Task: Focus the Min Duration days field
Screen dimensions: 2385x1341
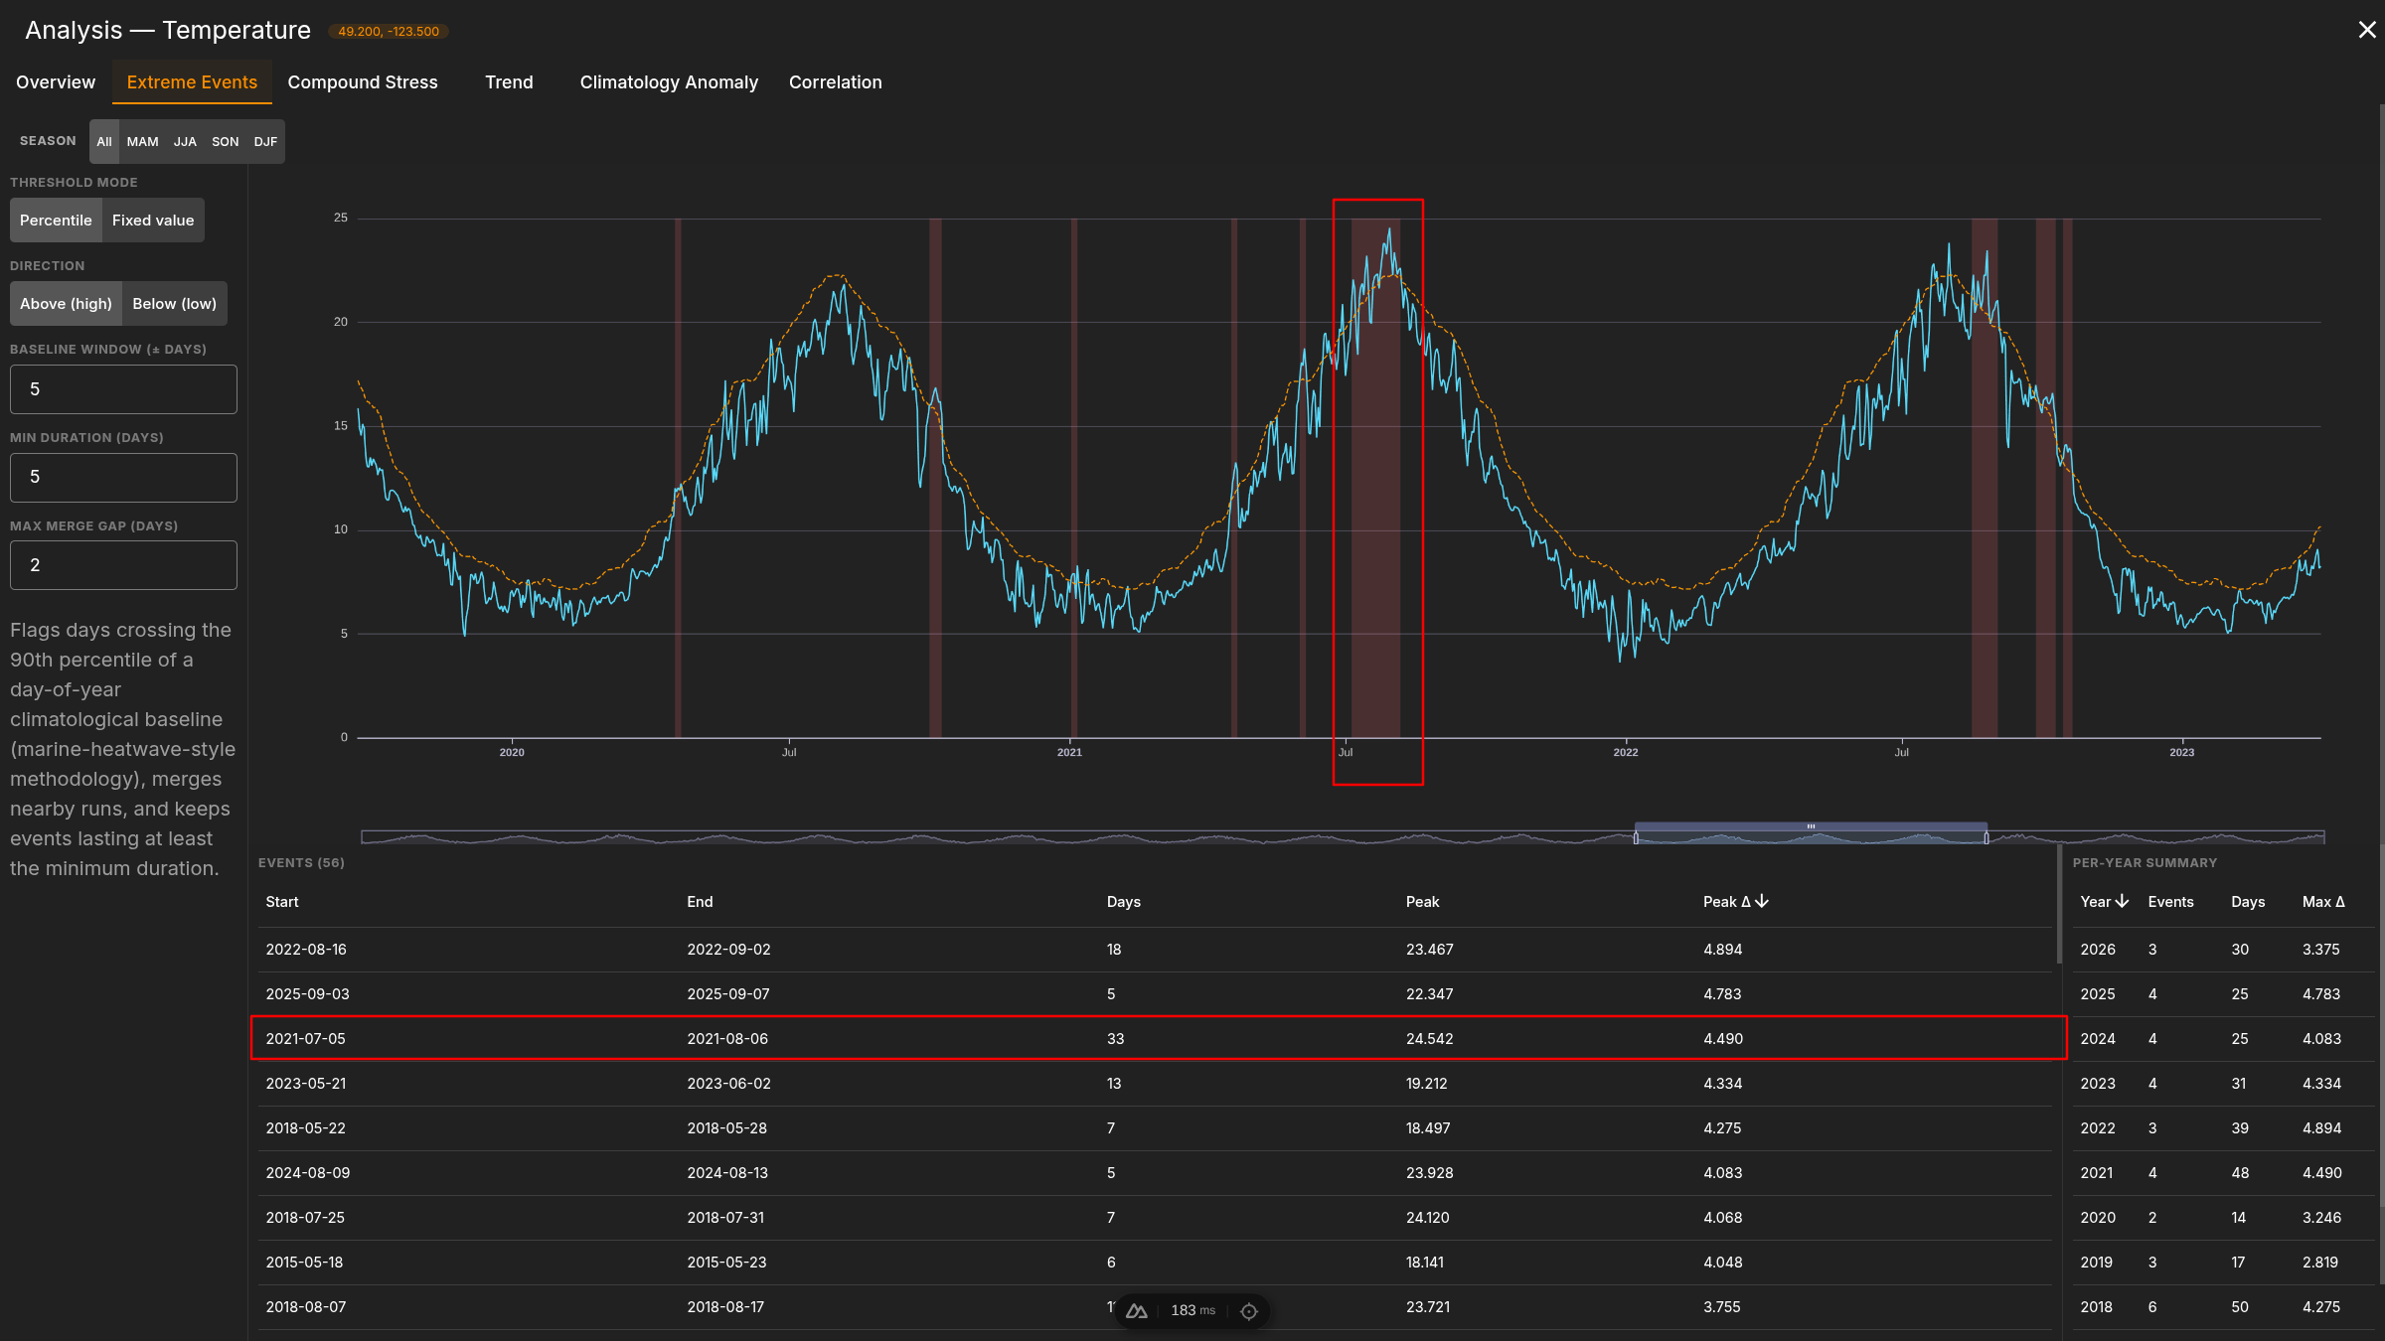Action: 123,477
